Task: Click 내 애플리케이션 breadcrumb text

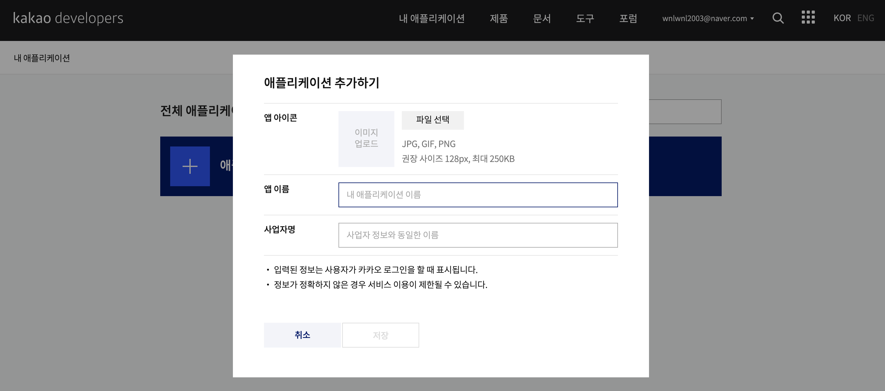Action: point(42,58)
